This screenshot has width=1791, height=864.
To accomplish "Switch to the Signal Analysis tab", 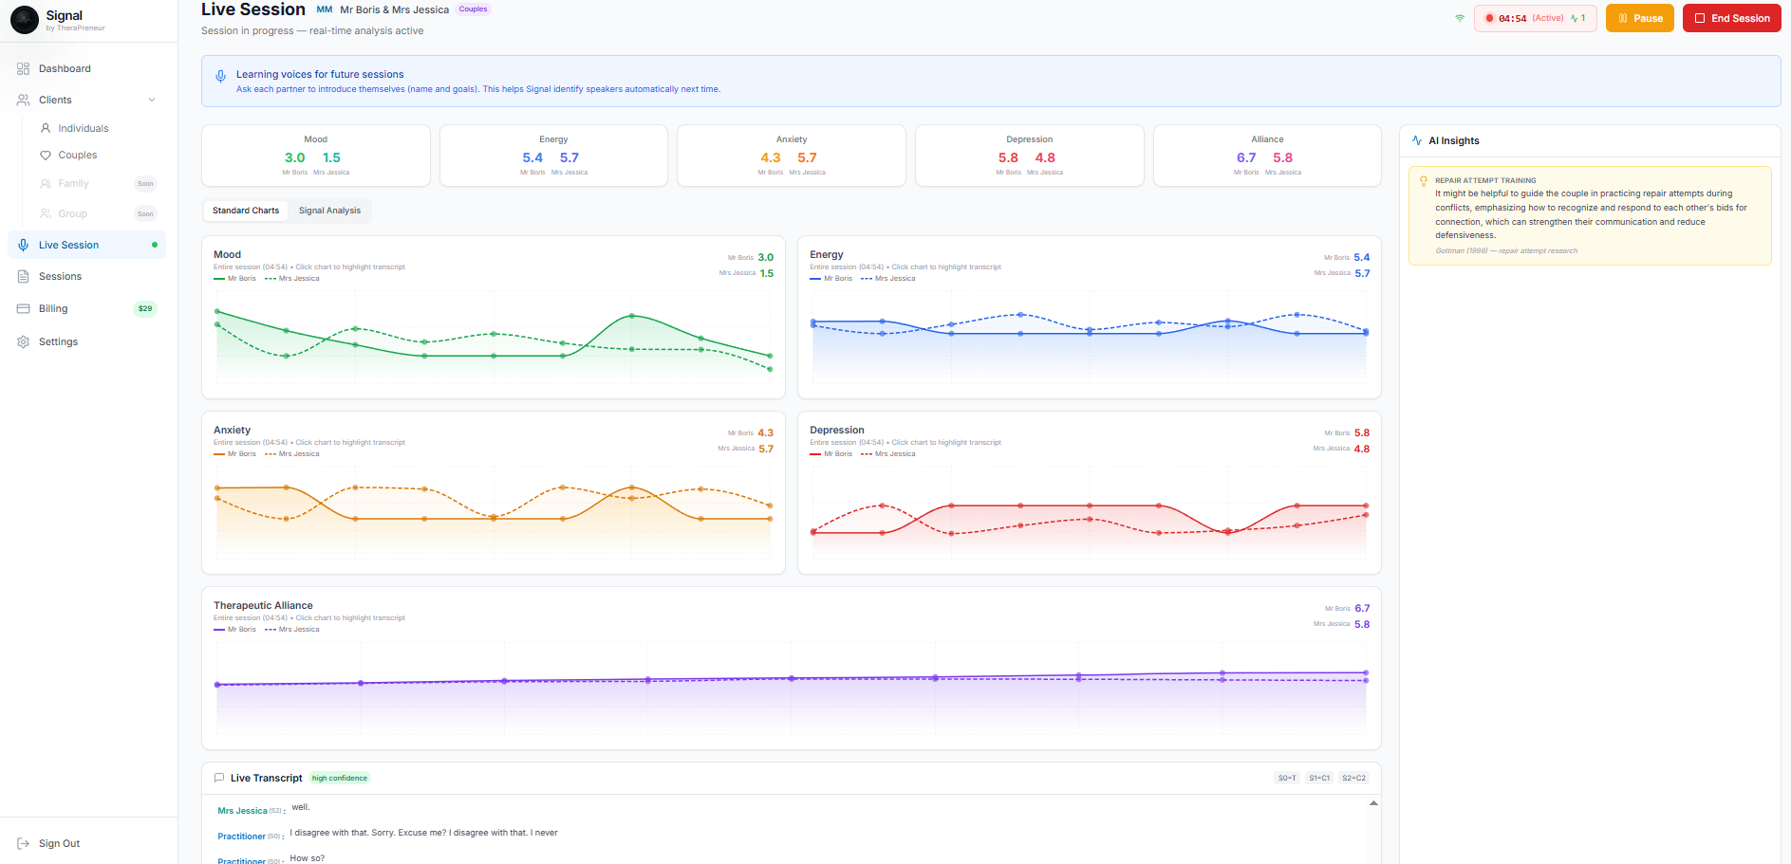I will (x=329, y=211).
